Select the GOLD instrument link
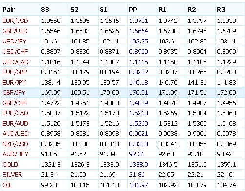The image size is (245, 191). point(10,165)
